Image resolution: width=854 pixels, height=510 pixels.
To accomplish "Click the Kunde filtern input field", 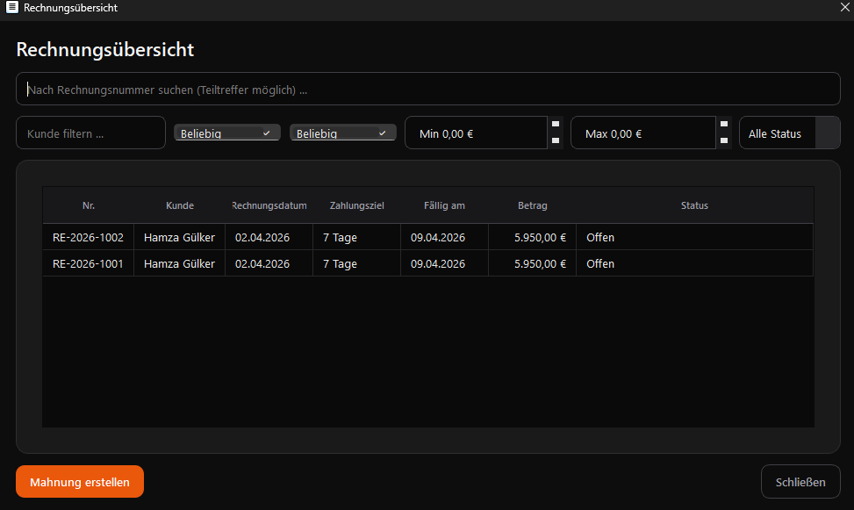I will [x=90, y=133].
